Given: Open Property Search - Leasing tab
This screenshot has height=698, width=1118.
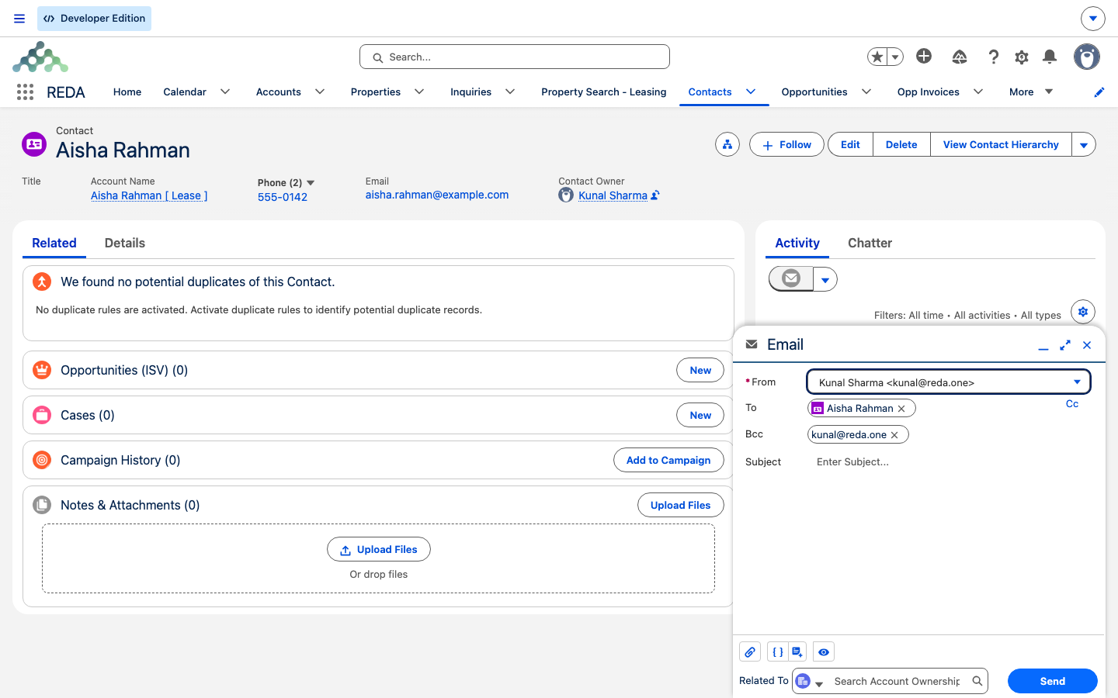Looking at the screenshot, I should (604, 92).
